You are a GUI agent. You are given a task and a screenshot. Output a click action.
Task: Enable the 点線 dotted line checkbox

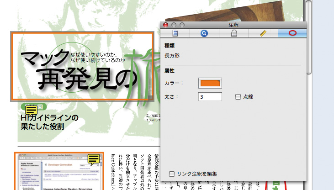point(238,97)
